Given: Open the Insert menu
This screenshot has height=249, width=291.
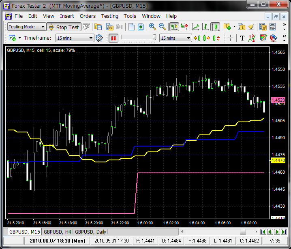Looking at the screenshot, I should coord(67,16).
